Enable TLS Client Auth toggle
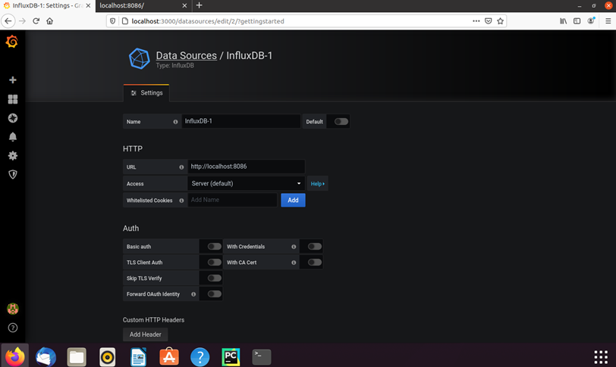The width and height of the screenshot is (616, 367). [214, 262]
